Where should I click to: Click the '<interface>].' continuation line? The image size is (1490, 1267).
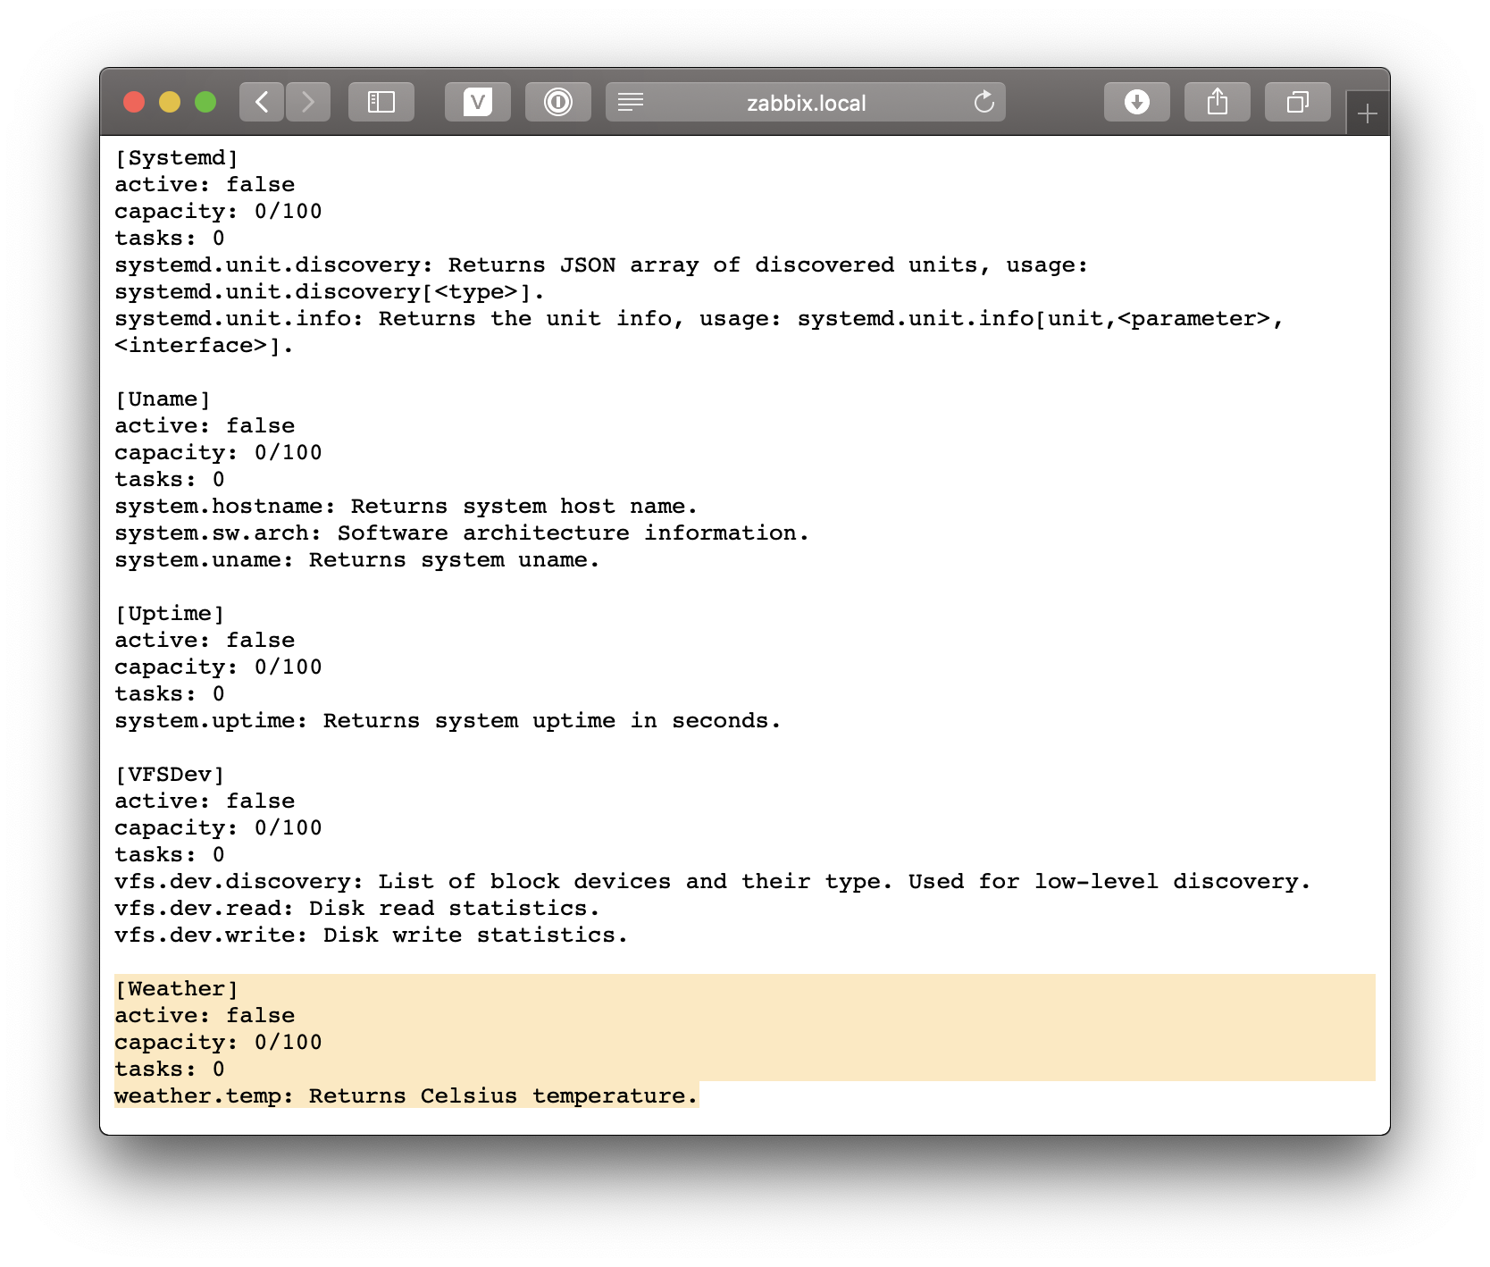tap(205, 346)
